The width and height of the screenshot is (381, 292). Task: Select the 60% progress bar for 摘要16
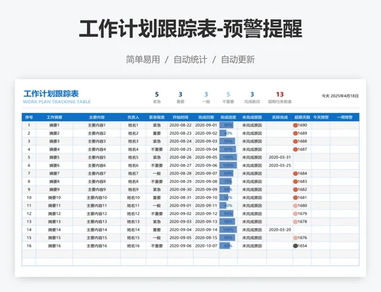coord(225,245)
